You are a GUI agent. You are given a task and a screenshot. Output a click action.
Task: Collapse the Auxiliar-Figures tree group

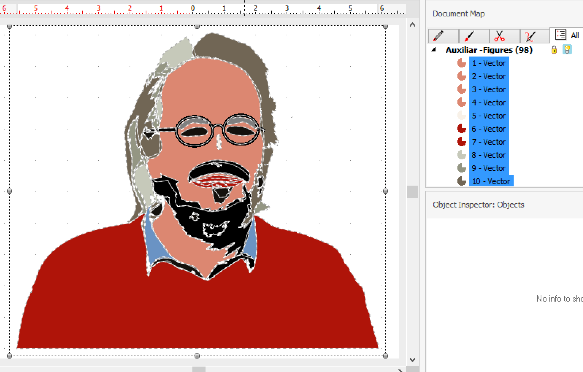pos(434,50)
